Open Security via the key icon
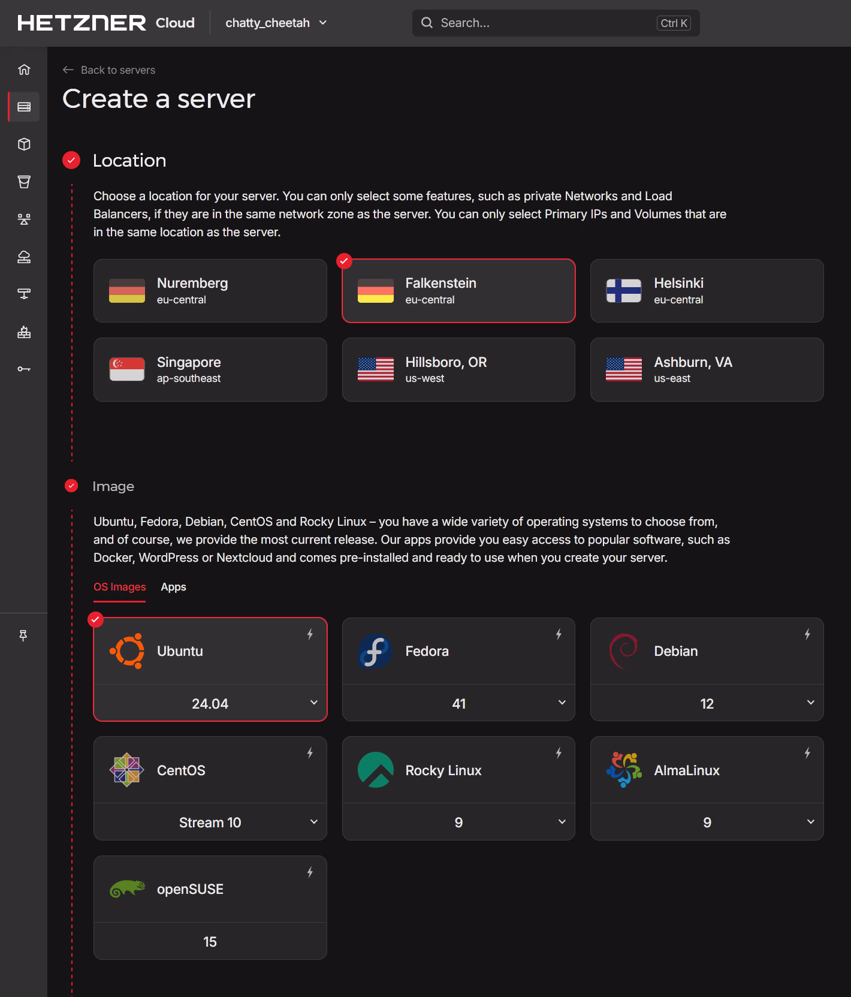This screenshot has height=997, width=851. point(24,369)
